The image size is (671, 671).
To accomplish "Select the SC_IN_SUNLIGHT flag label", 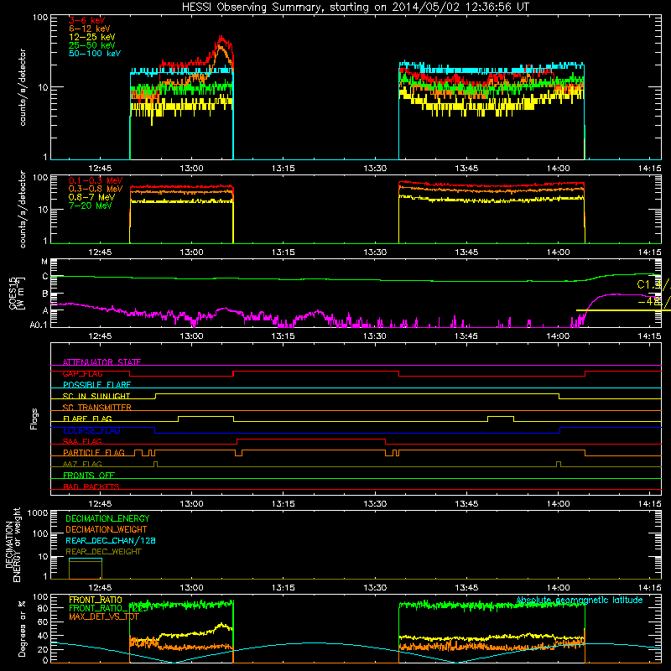I will point(96,396).
